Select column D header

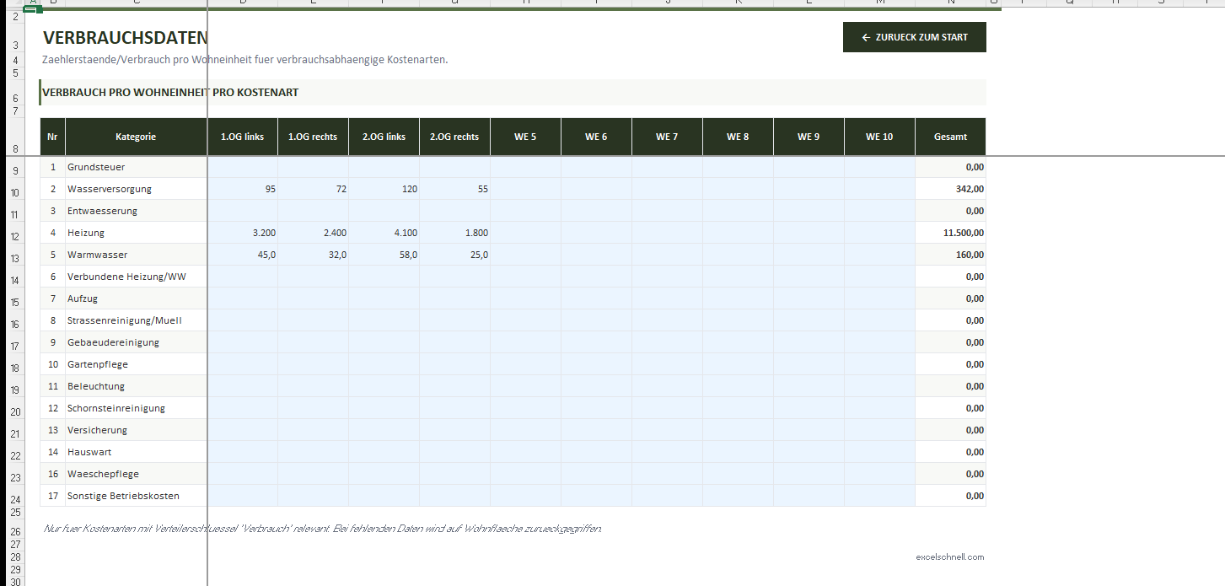click(243, 3)
